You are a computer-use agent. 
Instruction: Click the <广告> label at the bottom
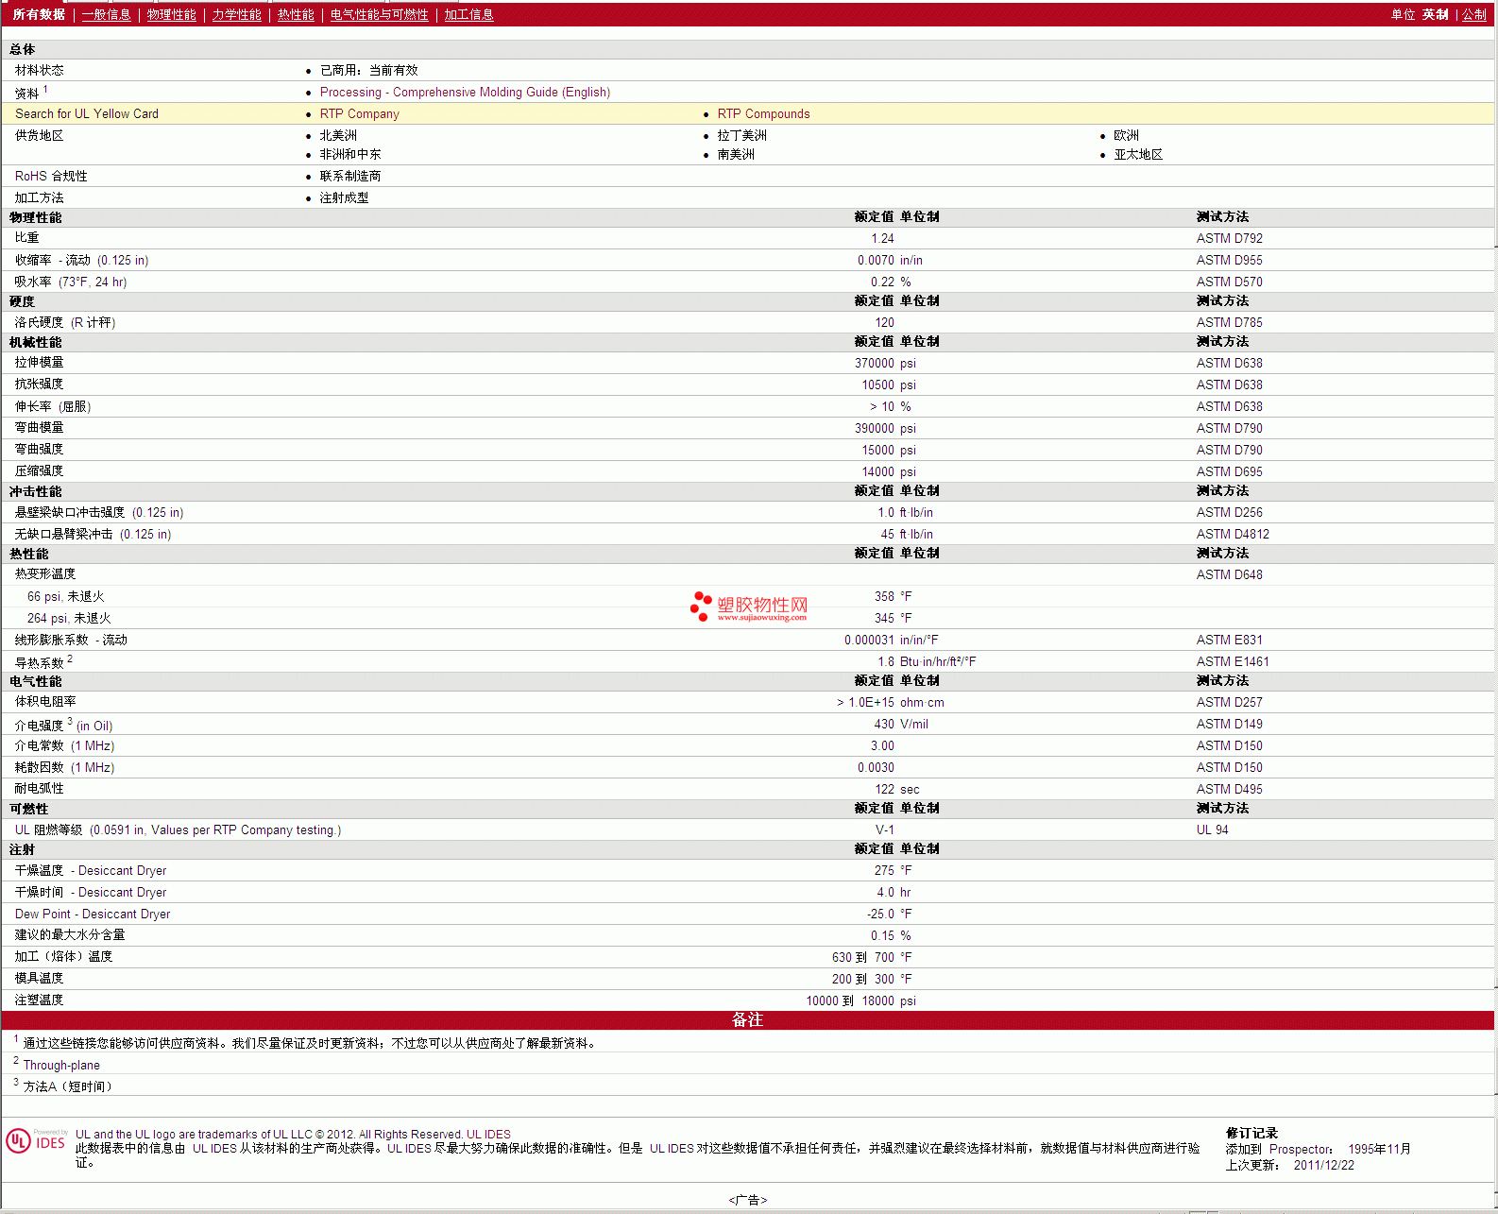click(x=748, y=1201)
